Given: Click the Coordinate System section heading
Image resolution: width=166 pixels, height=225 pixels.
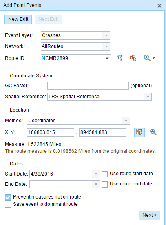Looking at the screenshot, I should pos(31,76).
